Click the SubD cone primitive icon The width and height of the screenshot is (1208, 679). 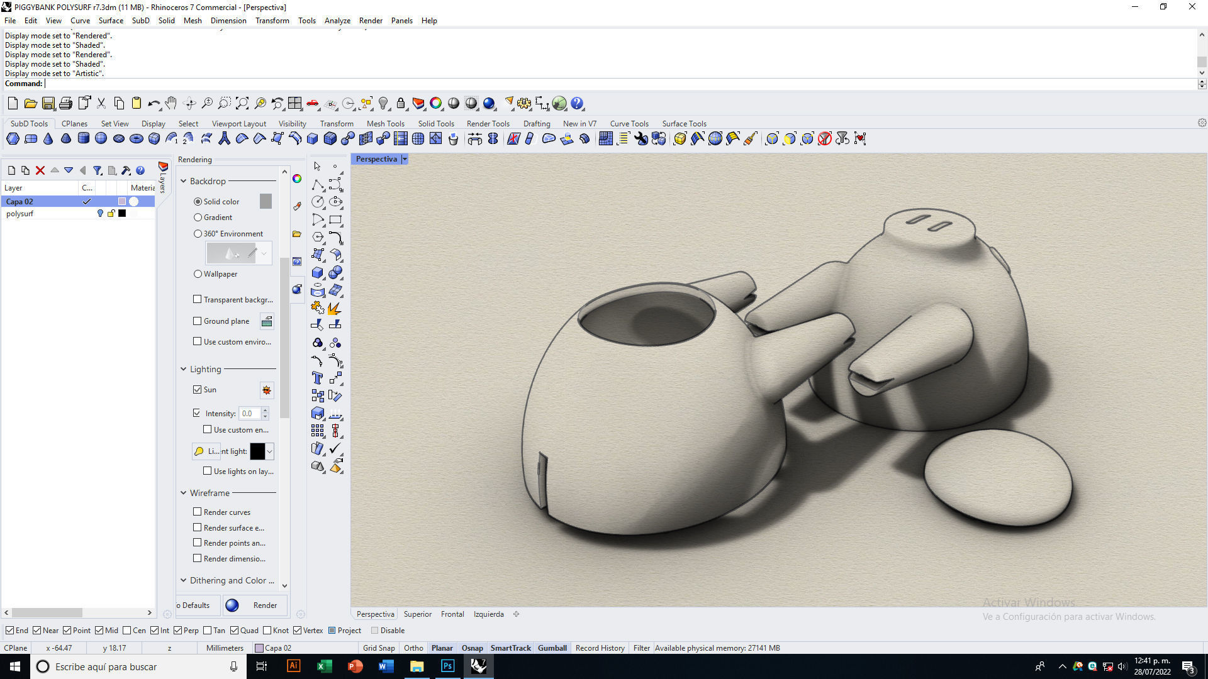point(48,139)
